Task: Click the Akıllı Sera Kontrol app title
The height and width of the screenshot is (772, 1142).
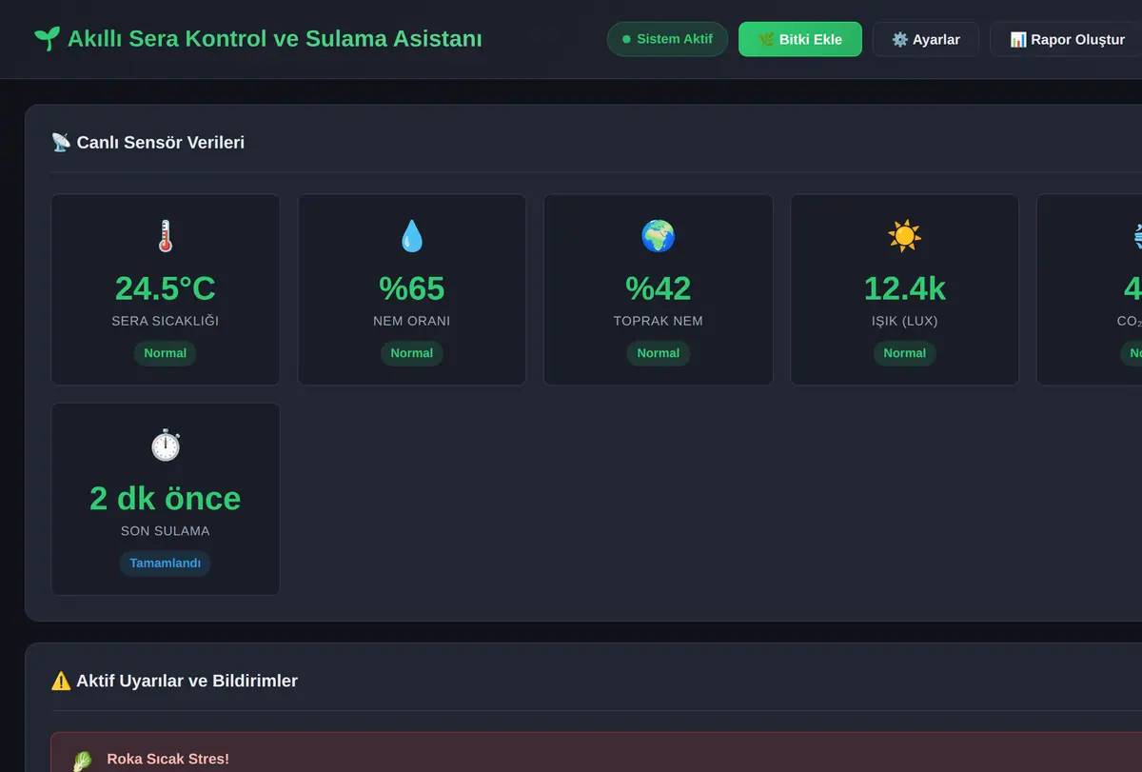Action: click(275, 39)
